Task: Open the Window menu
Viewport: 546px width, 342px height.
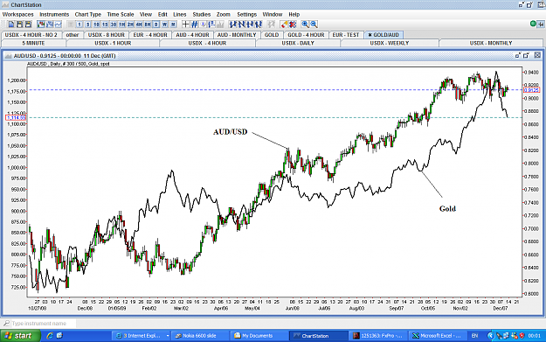Action: click(273, 14)
